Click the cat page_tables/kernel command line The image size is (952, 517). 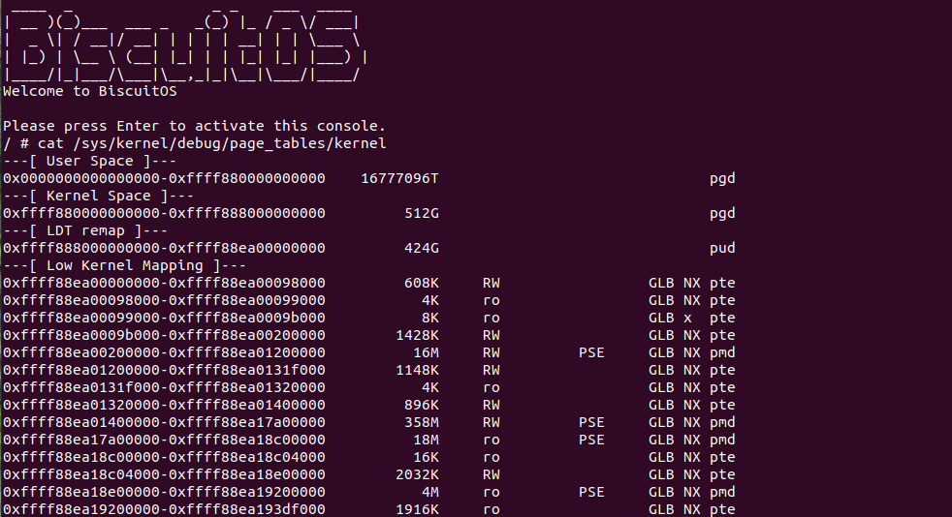pos(194,143)
